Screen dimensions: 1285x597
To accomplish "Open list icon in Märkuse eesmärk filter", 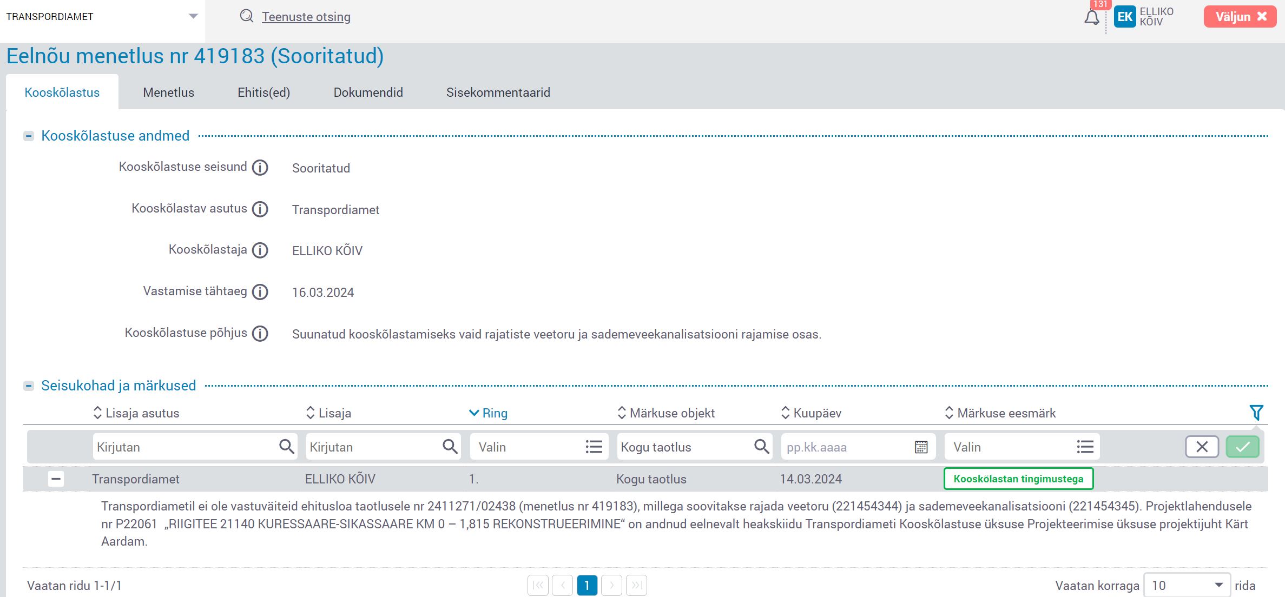I will [x=1085, y=447].
